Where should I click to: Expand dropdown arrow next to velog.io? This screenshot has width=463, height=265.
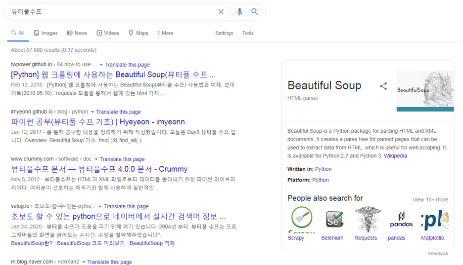[x=100, y=207]
